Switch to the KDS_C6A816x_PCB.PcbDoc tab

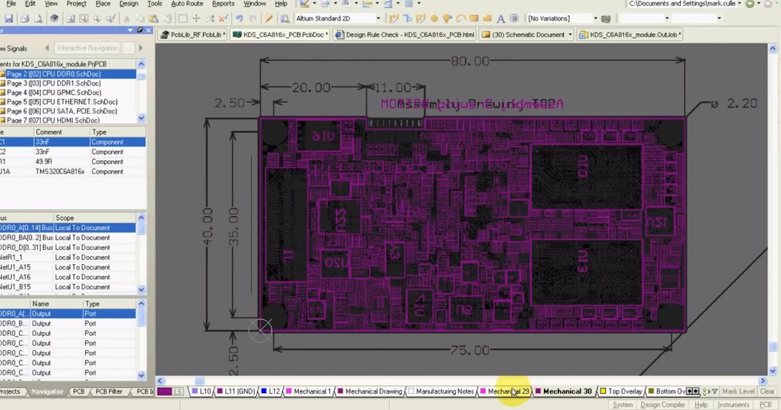[x=281, y=34]
